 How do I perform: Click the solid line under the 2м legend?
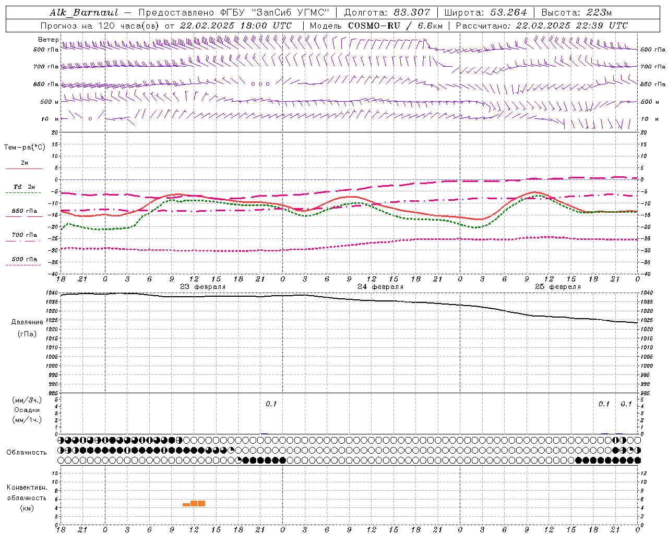click(24, 169)
